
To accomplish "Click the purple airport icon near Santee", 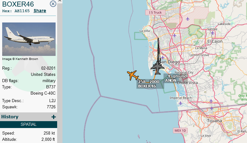I will pos(213,33).
